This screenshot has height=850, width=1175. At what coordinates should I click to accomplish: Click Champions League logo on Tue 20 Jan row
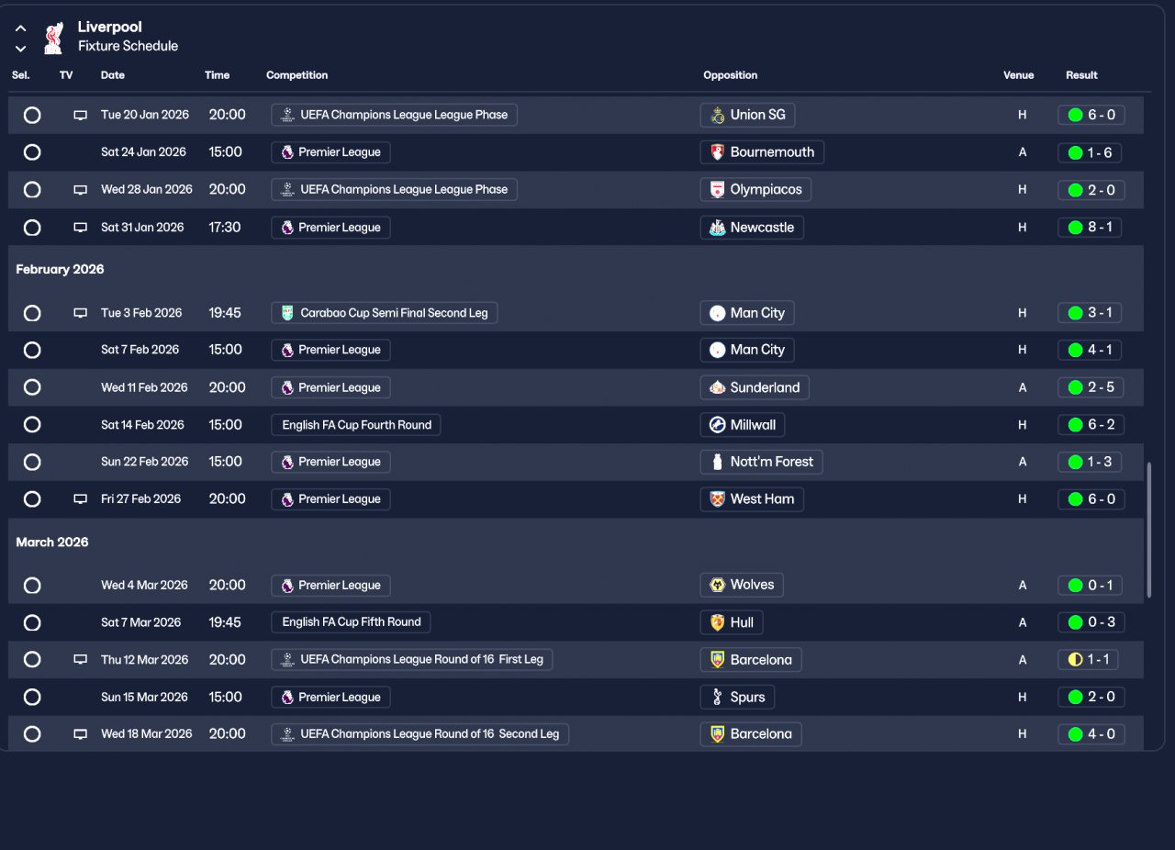(x=287, y=115)
